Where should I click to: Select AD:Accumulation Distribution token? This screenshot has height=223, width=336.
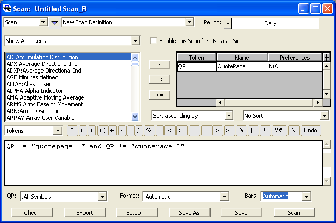(x=68, y=57)
